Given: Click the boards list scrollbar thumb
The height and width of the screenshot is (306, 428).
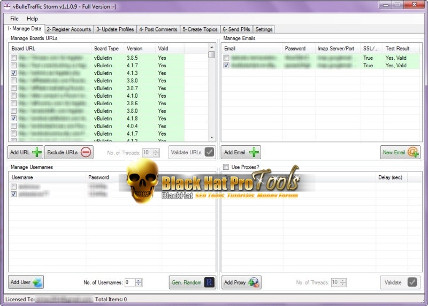Looking at the screenshot, I should 212,55.
